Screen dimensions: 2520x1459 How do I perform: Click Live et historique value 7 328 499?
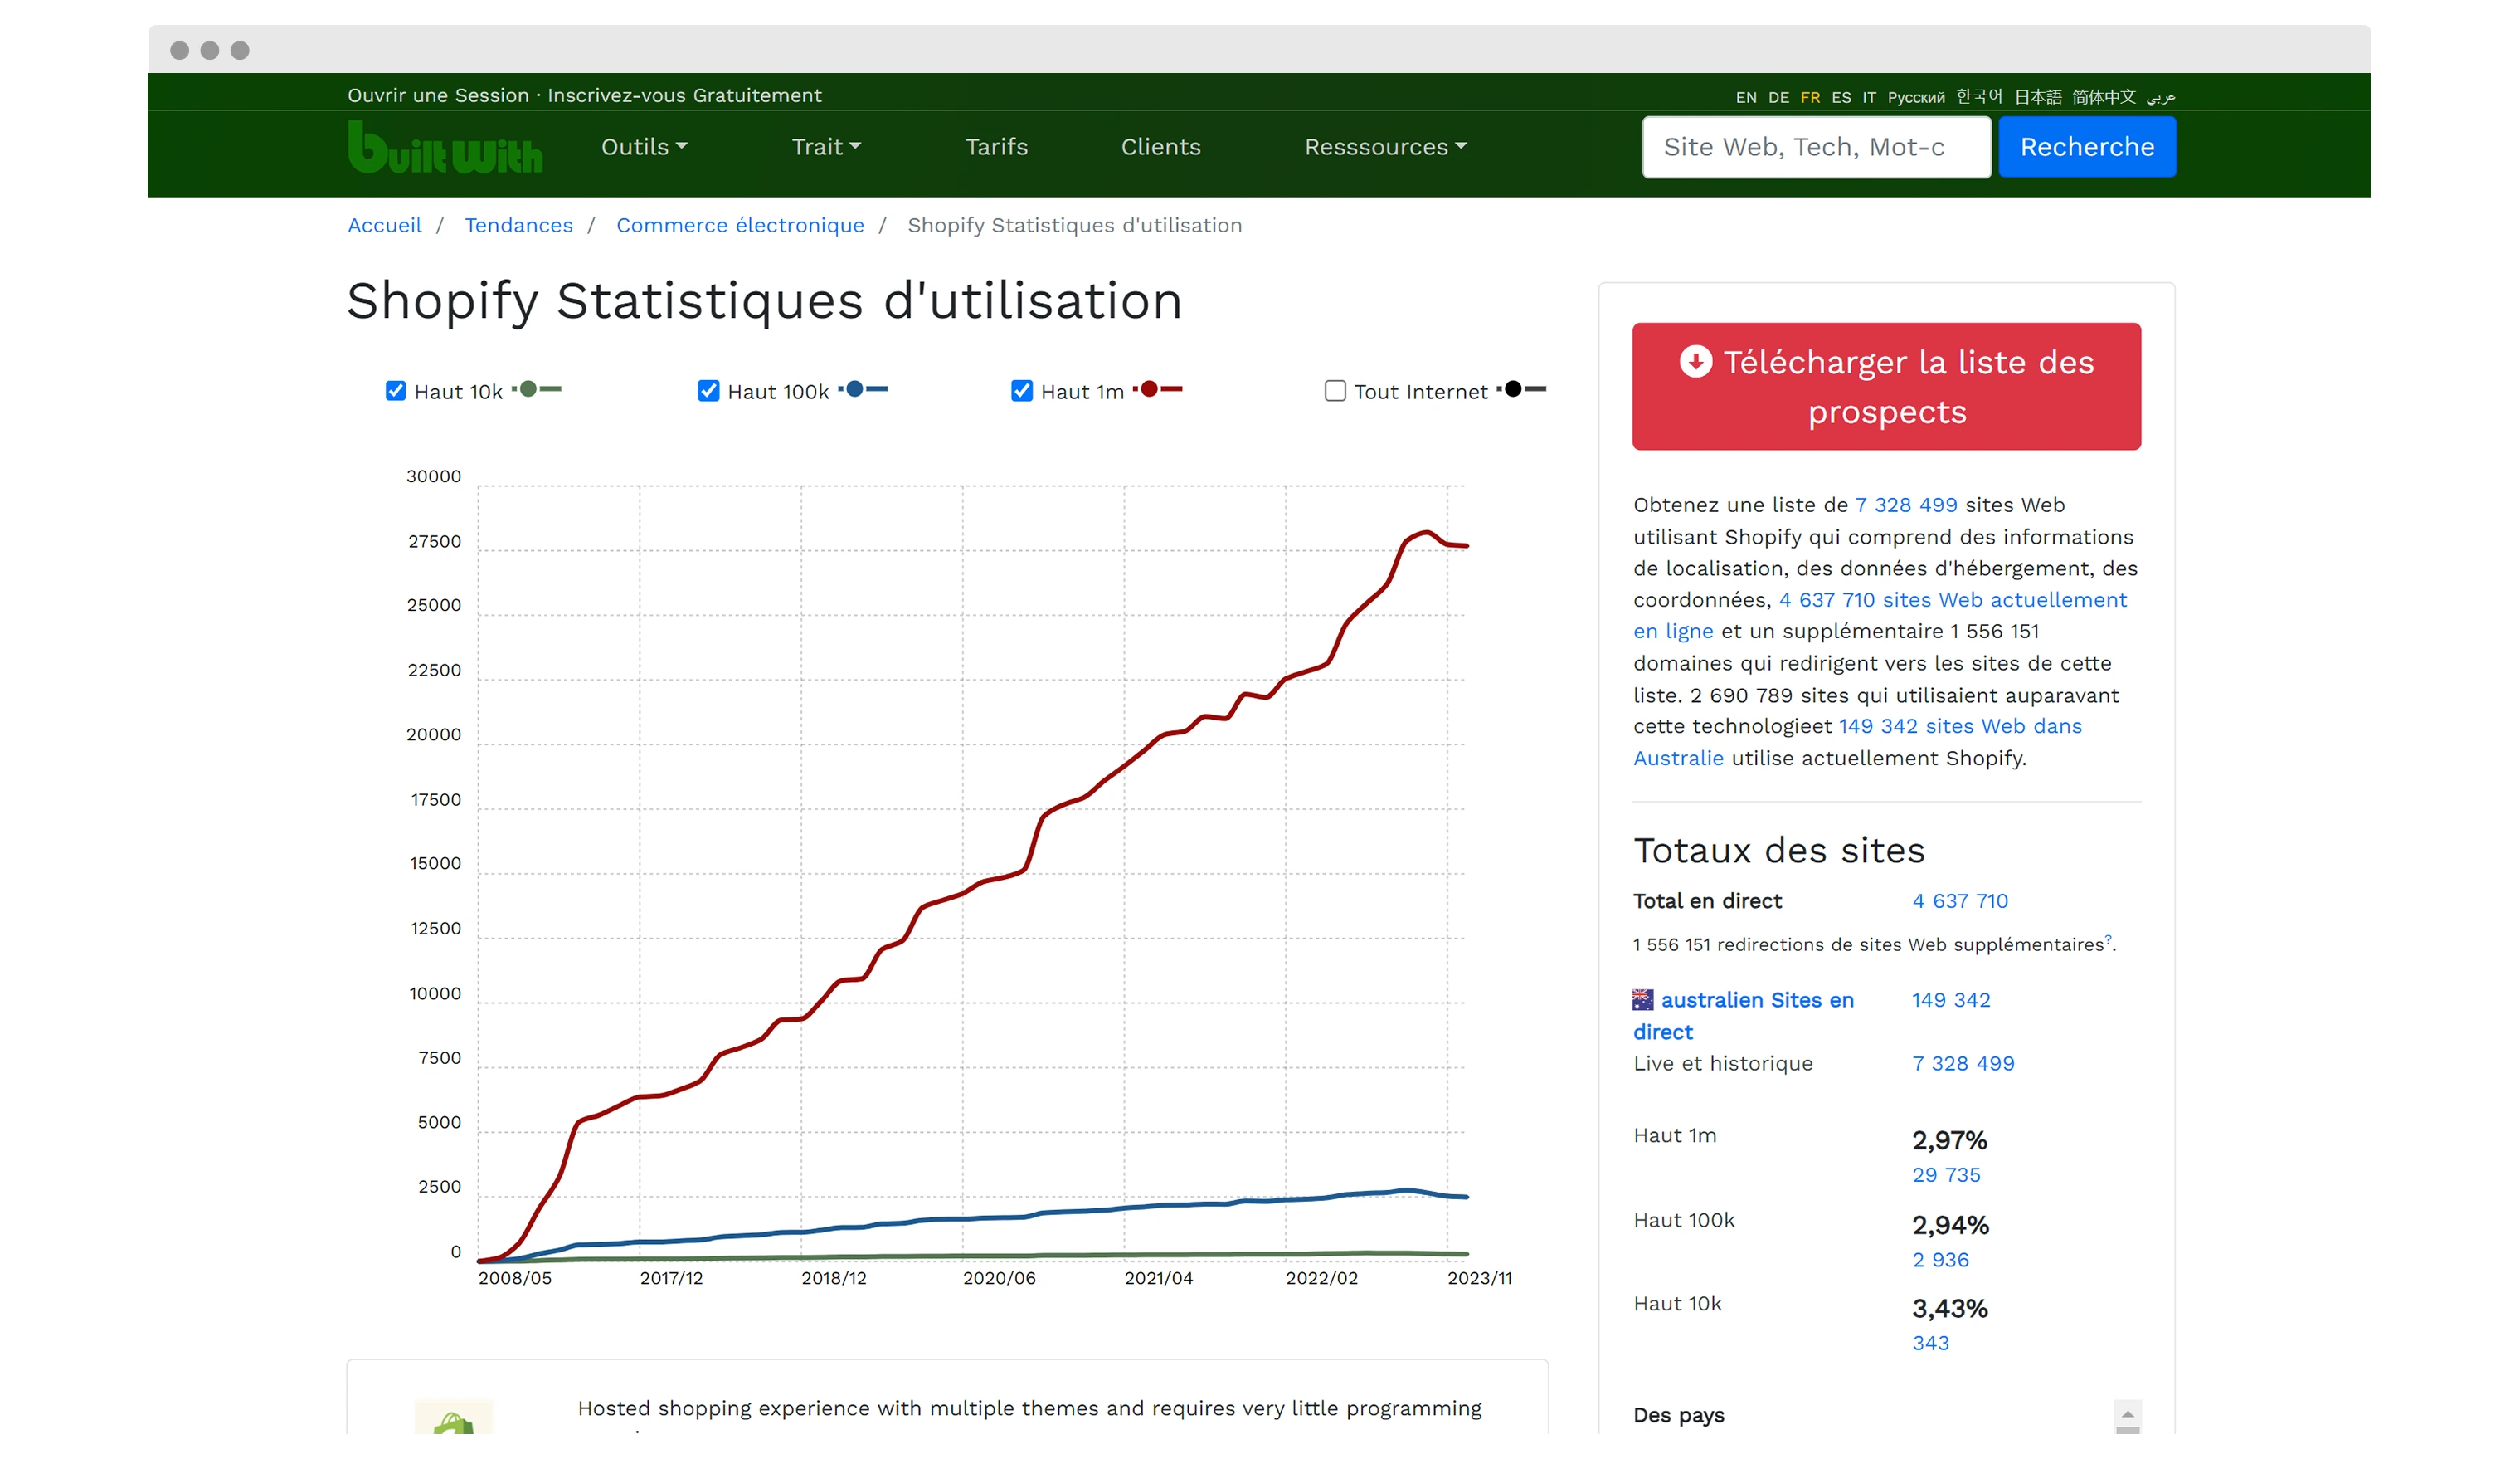pyautogui.click(x=1963, y=1064)
